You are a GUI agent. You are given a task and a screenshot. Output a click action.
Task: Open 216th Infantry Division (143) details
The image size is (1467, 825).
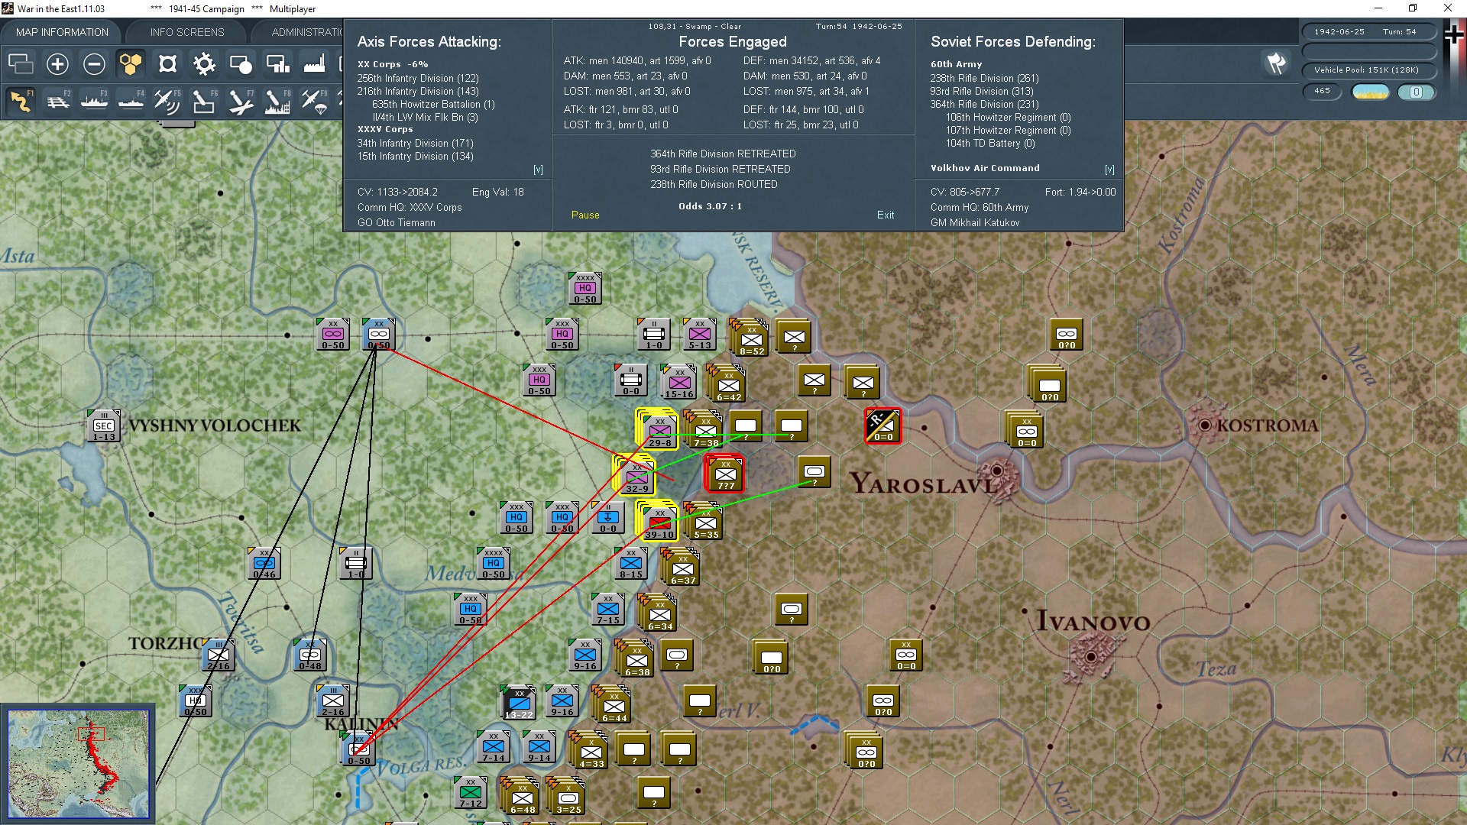click(x=418, y=91)
